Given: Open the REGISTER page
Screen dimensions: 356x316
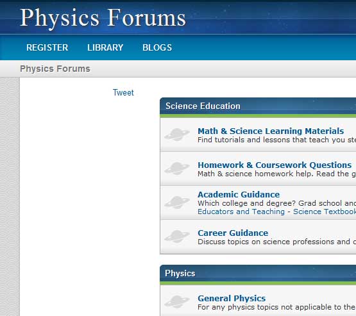Looking at the screenshot, I should coord(47,47).
